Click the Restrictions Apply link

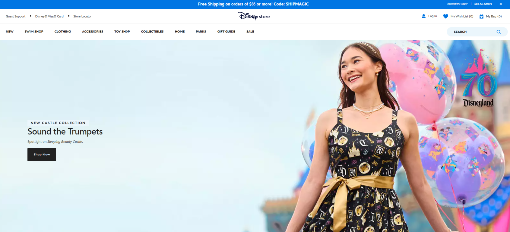tap(457, 4)
